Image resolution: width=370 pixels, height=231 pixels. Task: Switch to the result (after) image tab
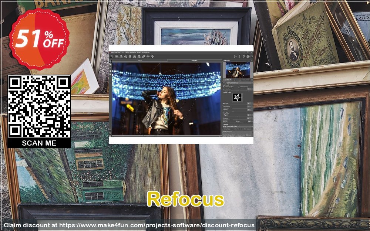point(195,61)
